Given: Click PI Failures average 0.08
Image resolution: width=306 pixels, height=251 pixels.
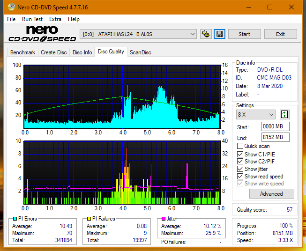Looking at the screenshot, I should click(x=142, y=226).
